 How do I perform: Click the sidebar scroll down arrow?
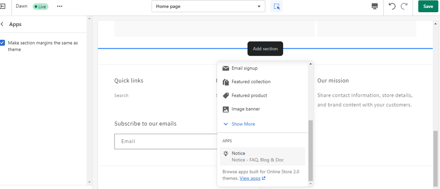coord(90,182)
